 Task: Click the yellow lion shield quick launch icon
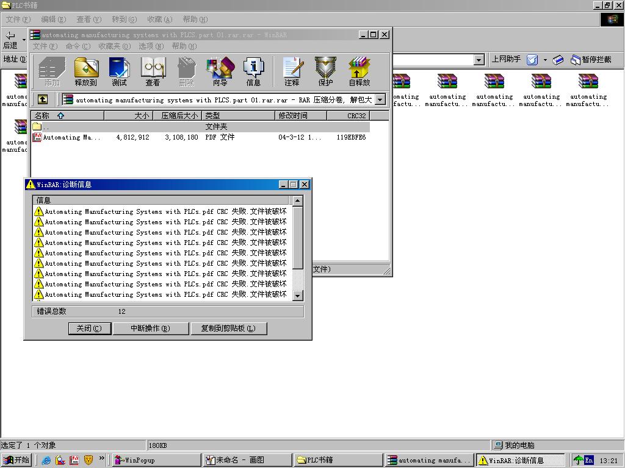(x=89, y=460)
